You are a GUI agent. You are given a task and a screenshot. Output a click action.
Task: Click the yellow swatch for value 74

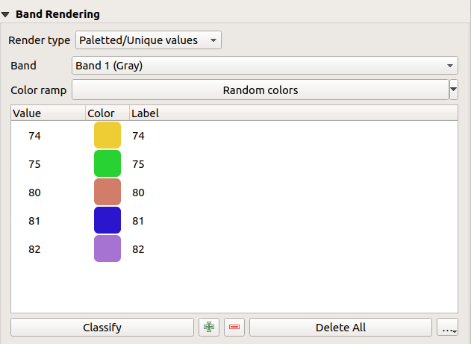[107, 136]
